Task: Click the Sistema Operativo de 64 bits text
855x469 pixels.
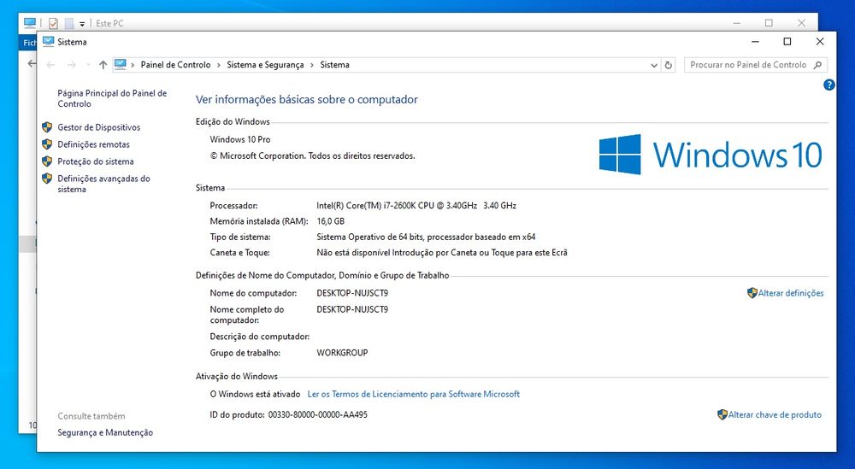Action: click(x=426, y=237)
